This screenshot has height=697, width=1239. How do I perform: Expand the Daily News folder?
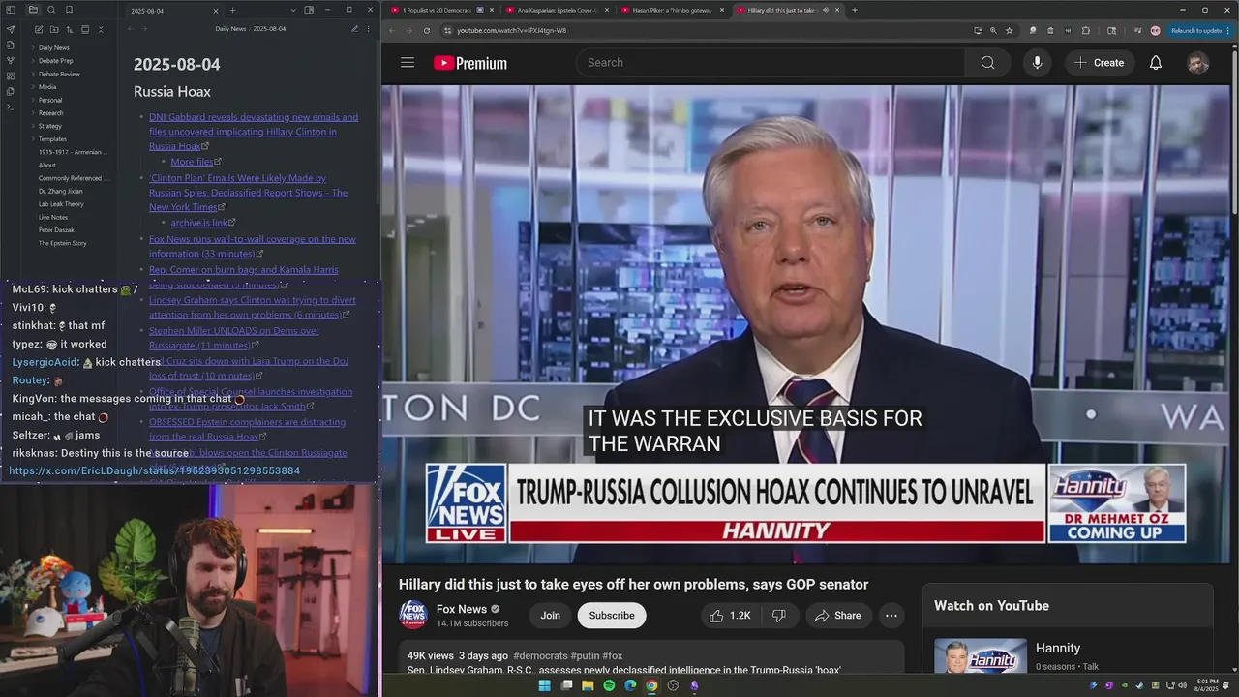54,47
